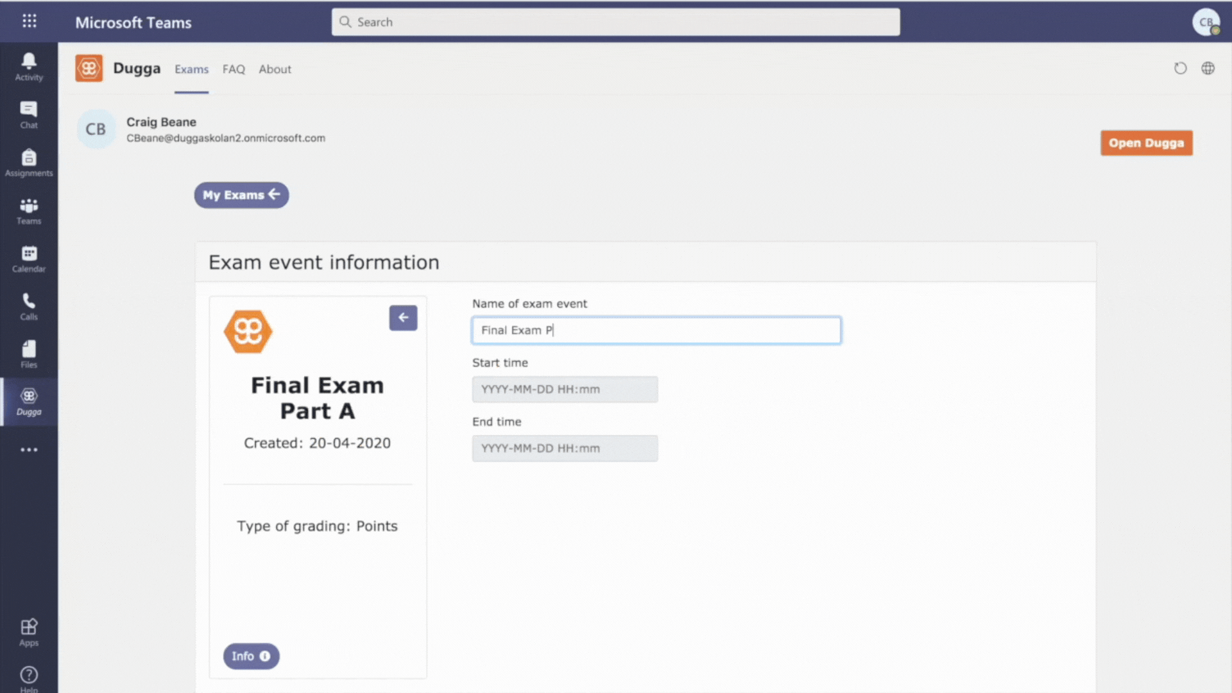Click the Dugga logo in header
1232x693 pixels.
89,68
